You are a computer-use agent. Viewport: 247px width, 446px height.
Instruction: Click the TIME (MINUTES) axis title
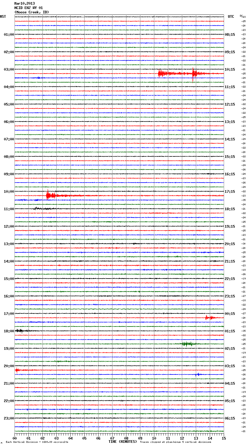point(123,442)
